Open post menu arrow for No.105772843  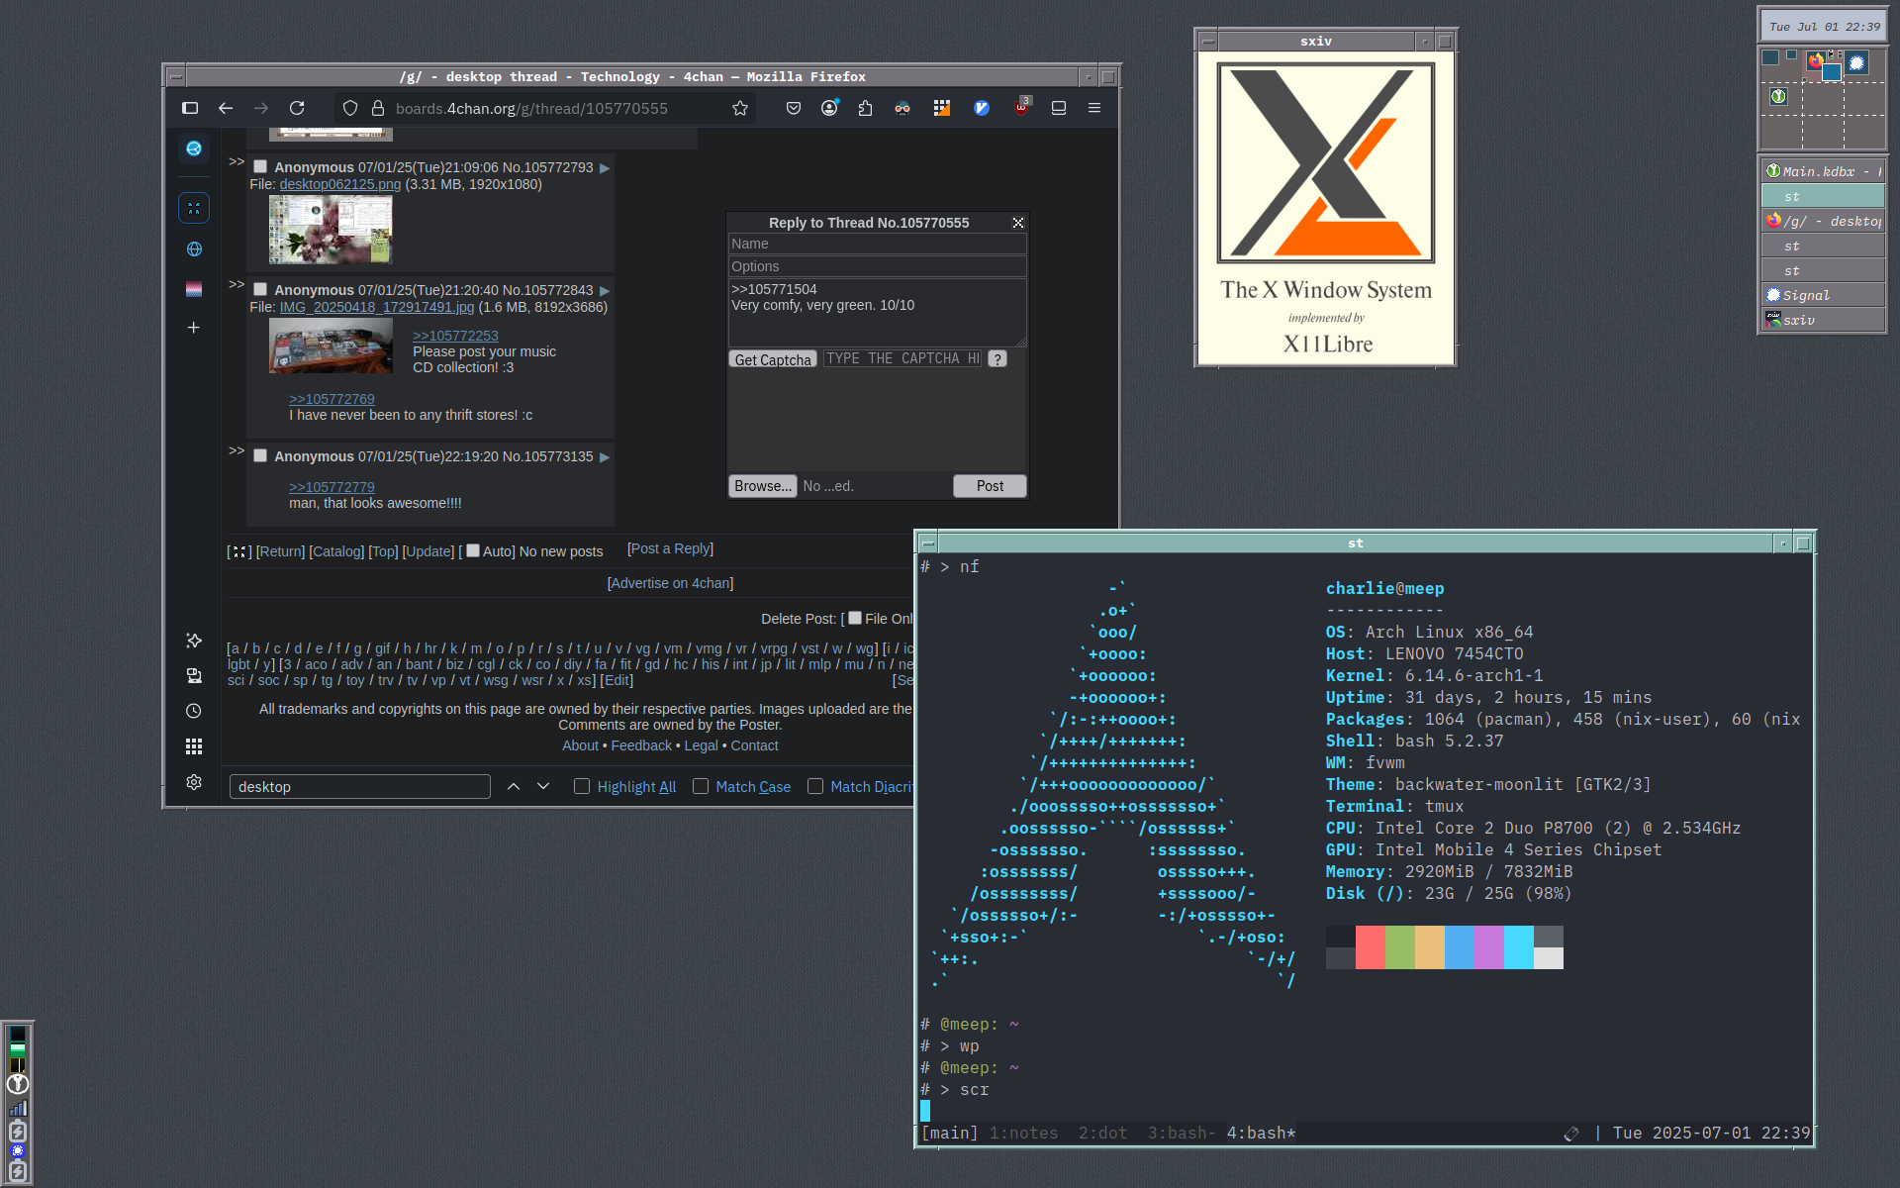(x=605, y=291)
